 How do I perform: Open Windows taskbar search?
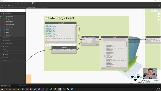click(6, 89)
